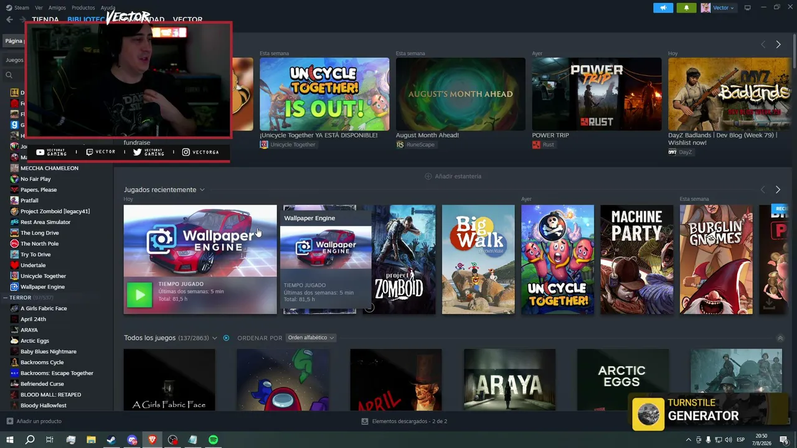Open the Productos menu
Viewport: 797px width, 448px height.
[x=83, y=7]
